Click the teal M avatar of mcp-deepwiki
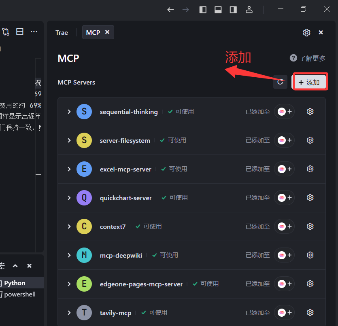338x326 pixels. pyautogui.click(x=84, y=255)
